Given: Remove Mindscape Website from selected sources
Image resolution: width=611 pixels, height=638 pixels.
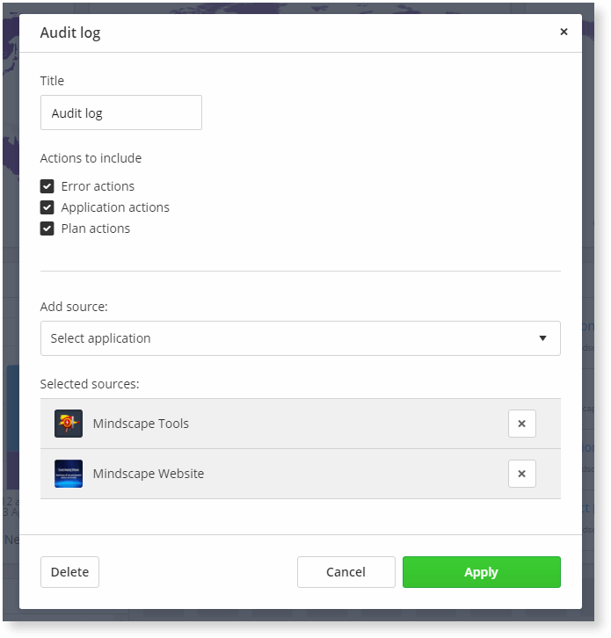Looking at the screenshot, I should (521, 474).
